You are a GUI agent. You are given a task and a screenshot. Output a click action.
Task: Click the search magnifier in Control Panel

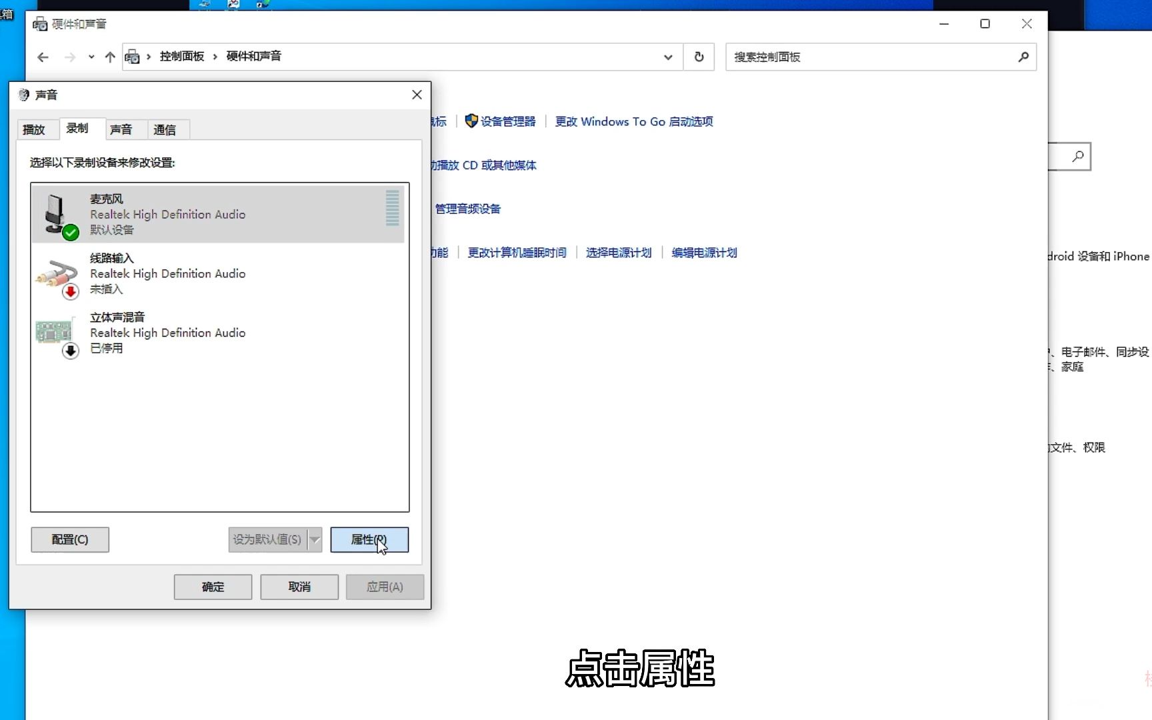point(1023,57)
